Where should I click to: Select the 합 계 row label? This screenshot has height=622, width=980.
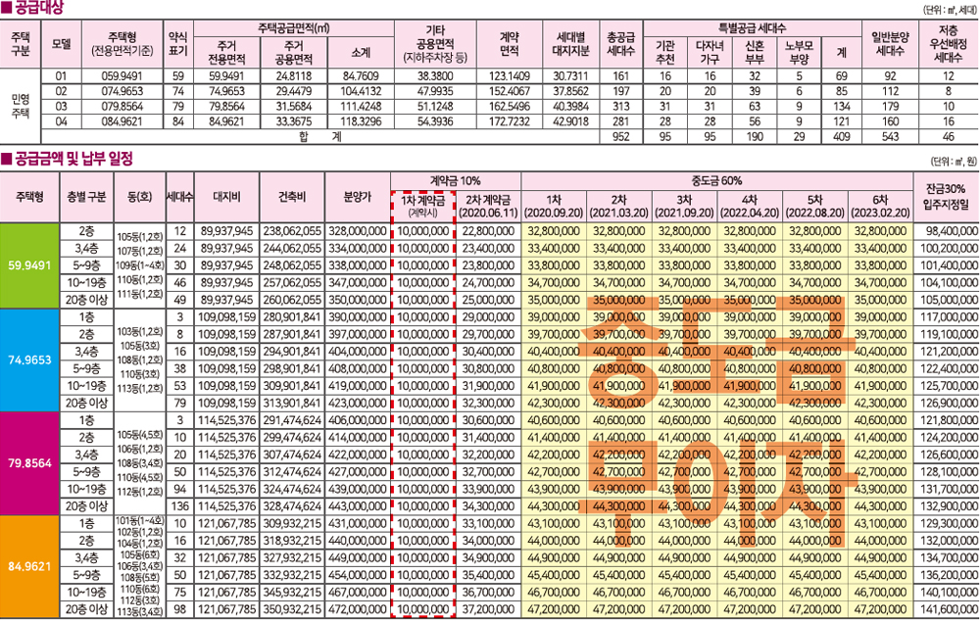[x=320, y=136]
